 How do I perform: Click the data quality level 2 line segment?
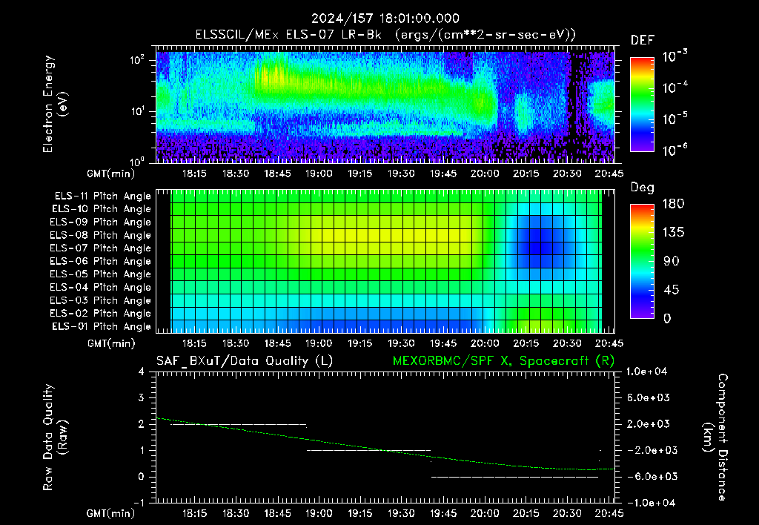(239, 424)
